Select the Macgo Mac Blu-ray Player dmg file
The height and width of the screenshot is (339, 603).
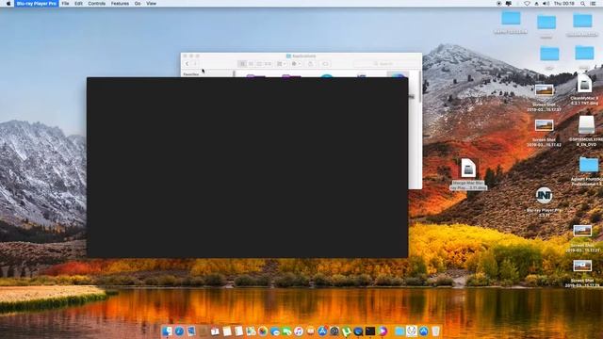coord(468,173)
